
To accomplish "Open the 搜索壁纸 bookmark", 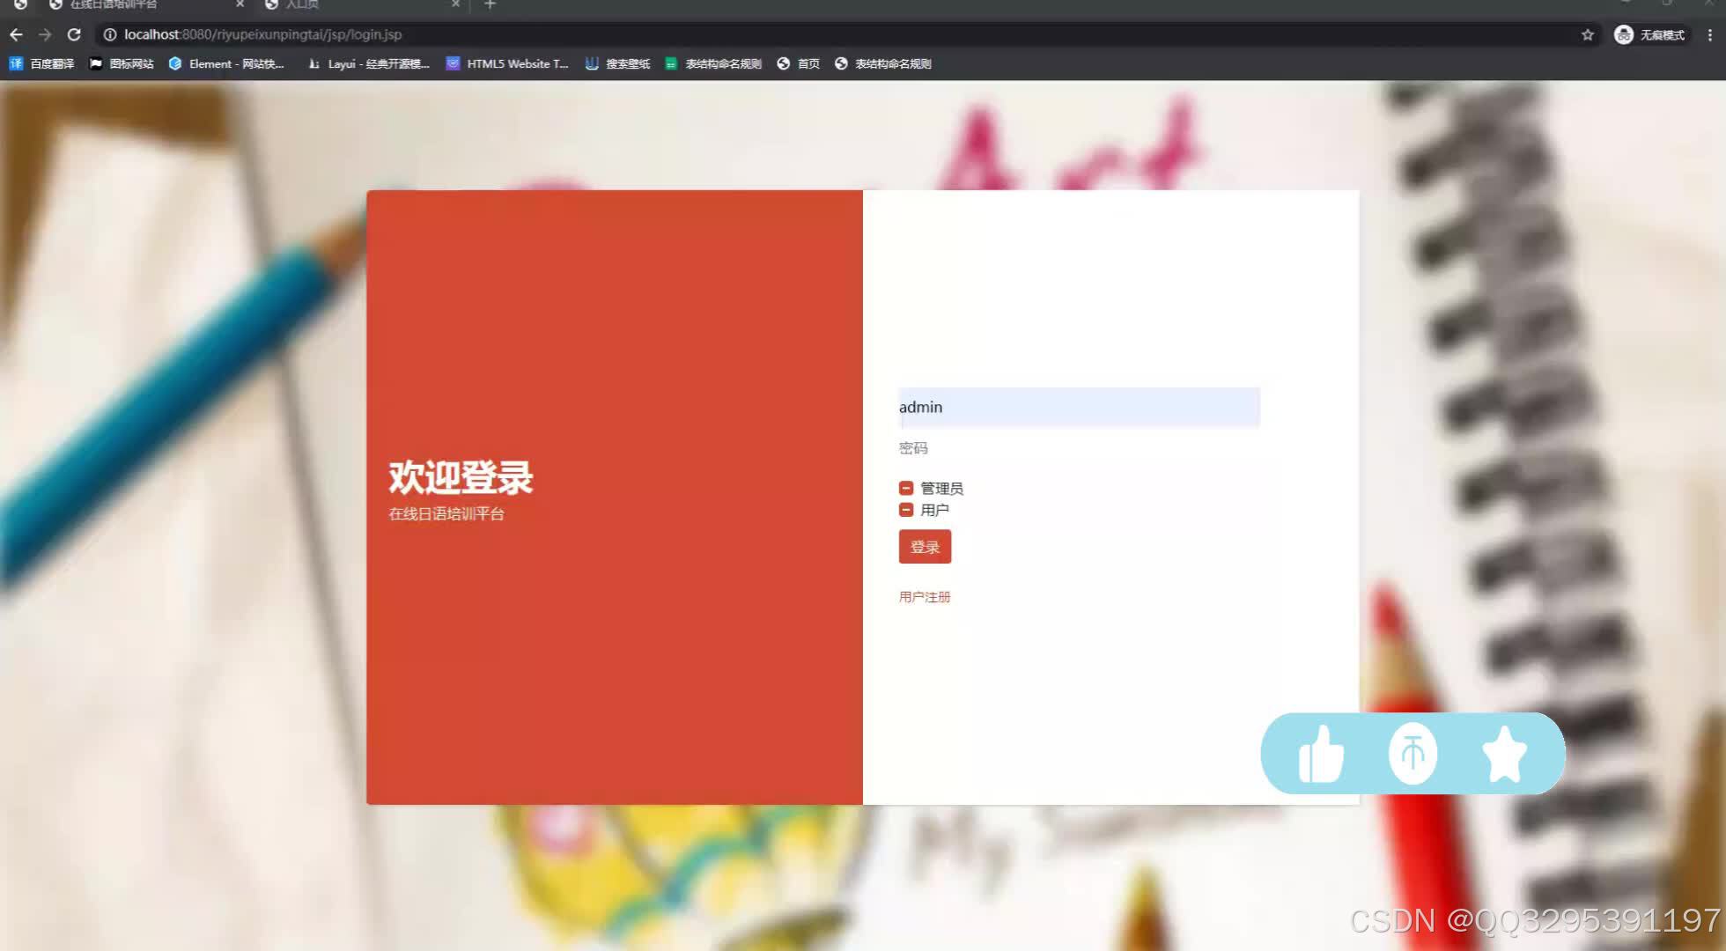I will pyautogui.click(x=618, y=63).
